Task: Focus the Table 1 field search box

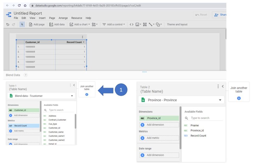Action: (59, 110)
